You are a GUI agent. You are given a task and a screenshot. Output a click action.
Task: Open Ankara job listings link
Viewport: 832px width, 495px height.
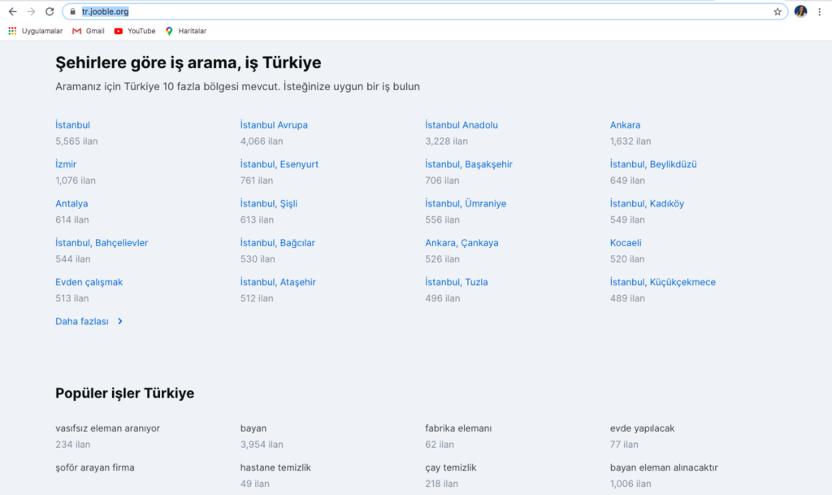625,125
